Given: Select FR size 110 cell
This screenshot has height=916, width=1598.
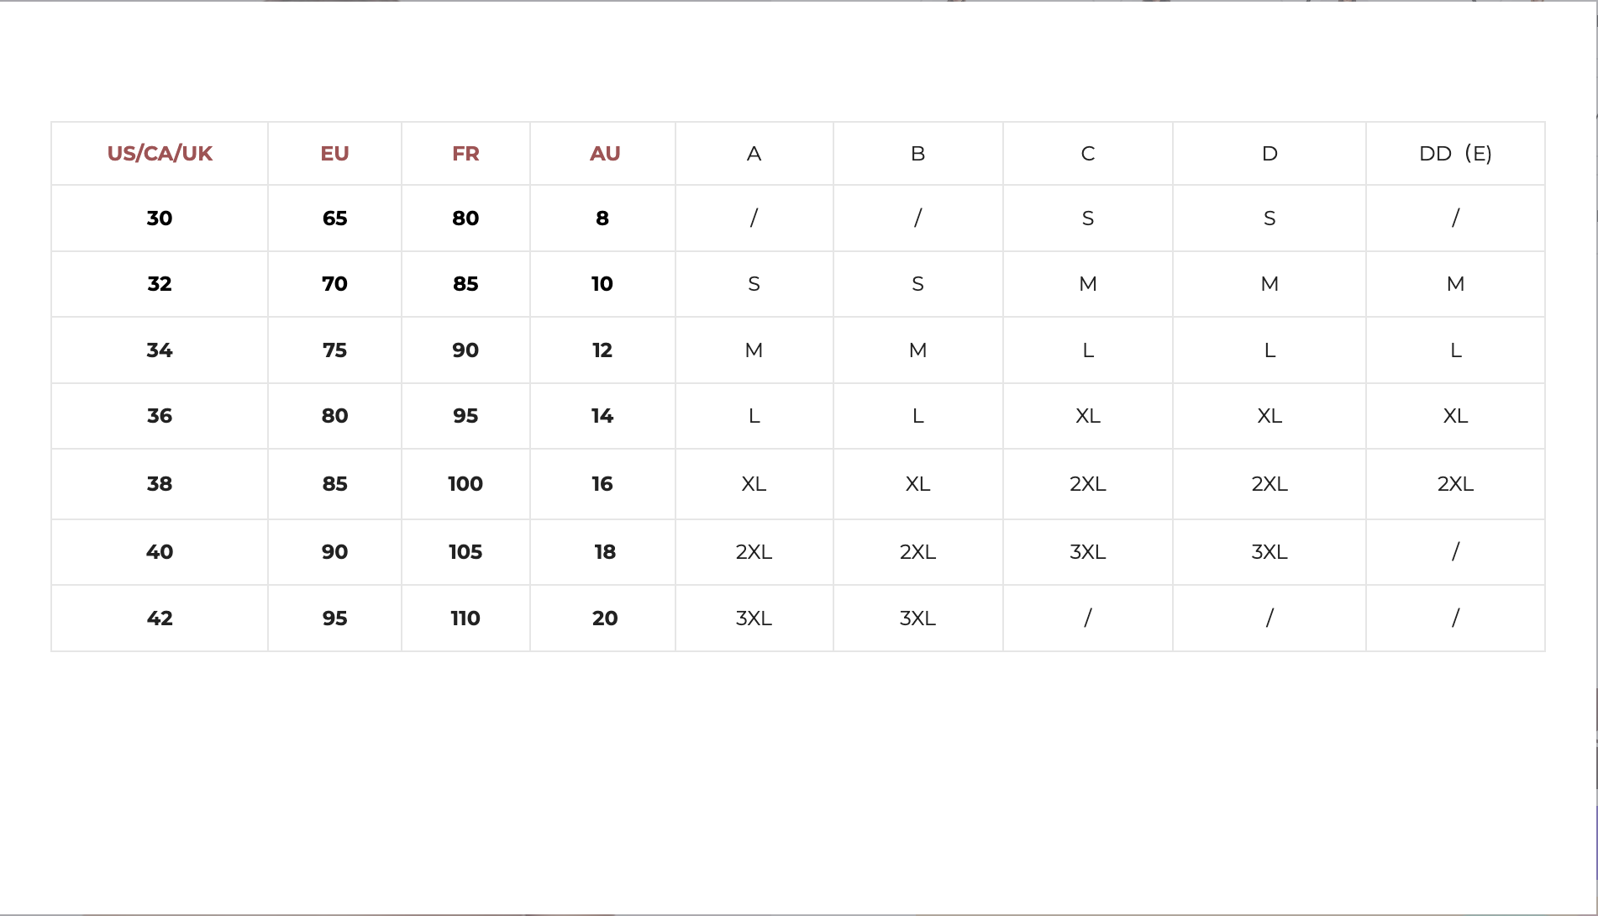Looking at the screenshot, I should pos(465,619).
